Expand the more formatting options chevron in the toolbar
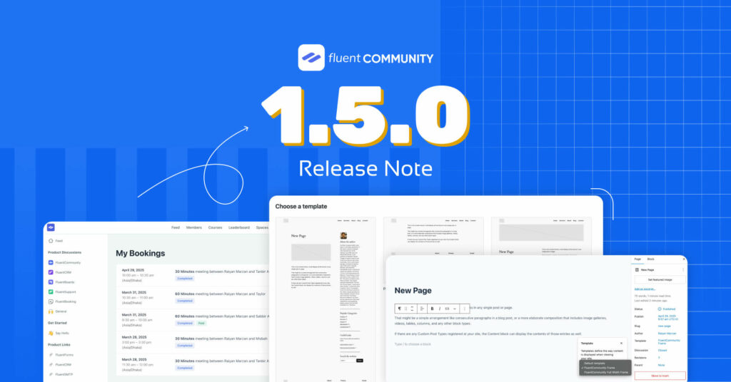 coord(455,309)
